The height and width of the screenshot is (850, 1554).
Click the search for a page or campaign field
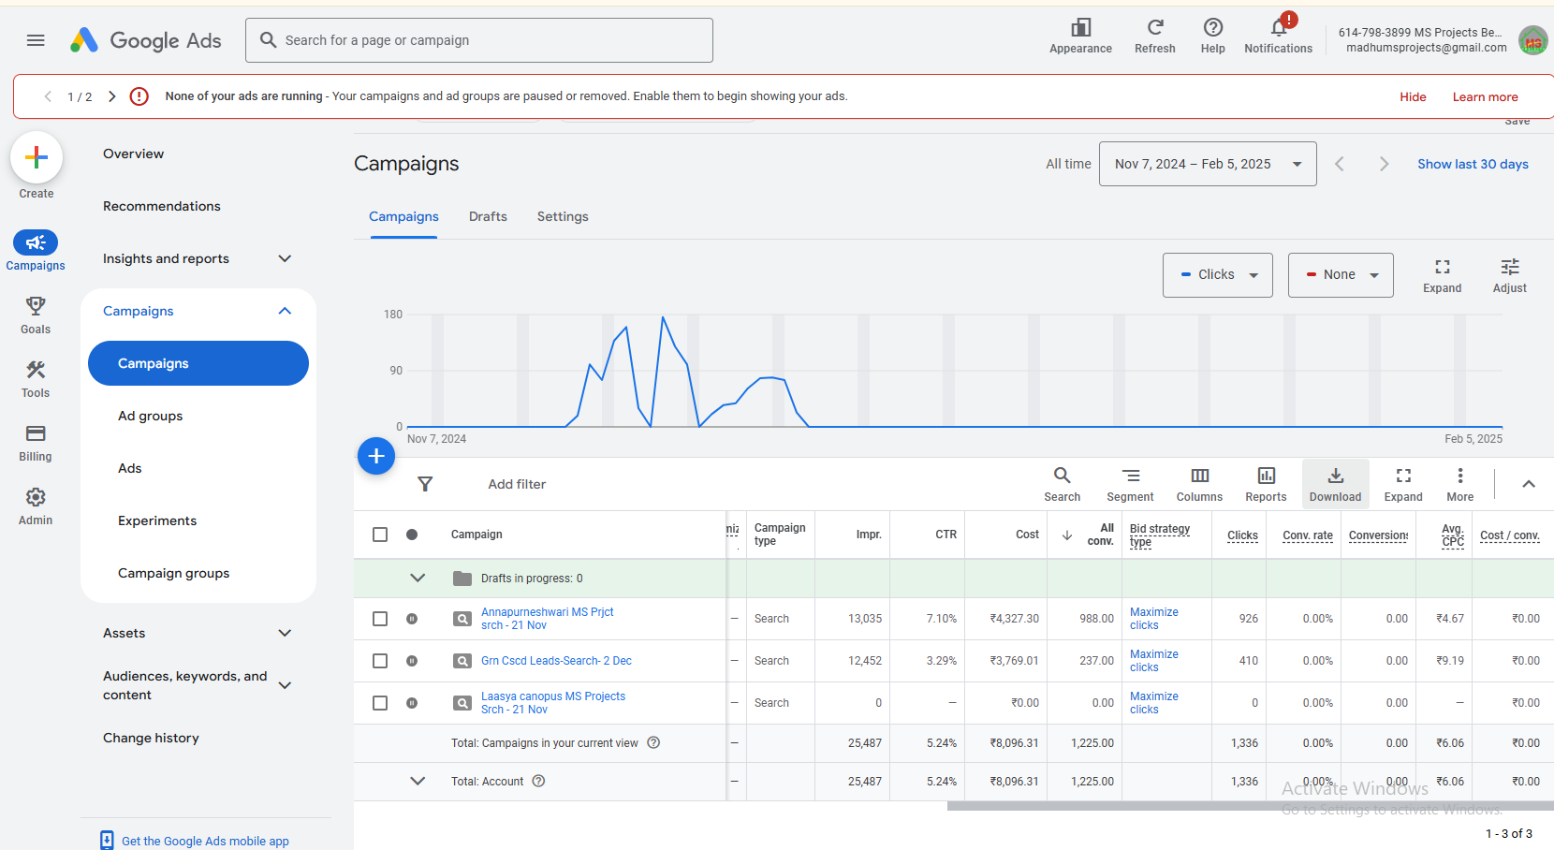[479, 40]
